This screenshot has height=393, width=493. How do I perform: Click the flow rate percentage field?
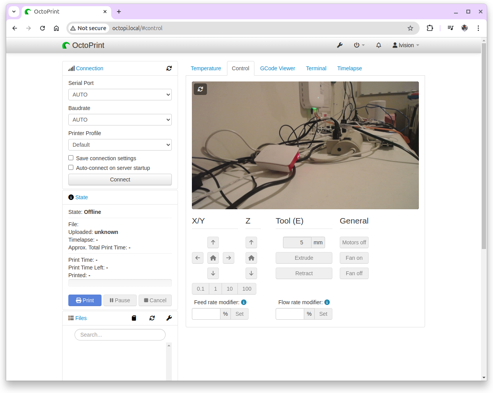coord(290,314)
